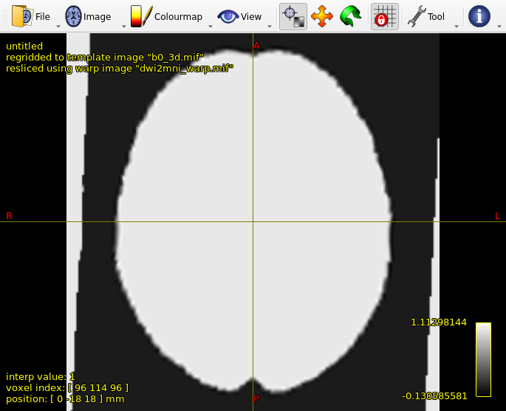Click the greyscale colour bar legend
Image resolution: width=506 pixels, height=411 pixels.
(x=483, y=359)
